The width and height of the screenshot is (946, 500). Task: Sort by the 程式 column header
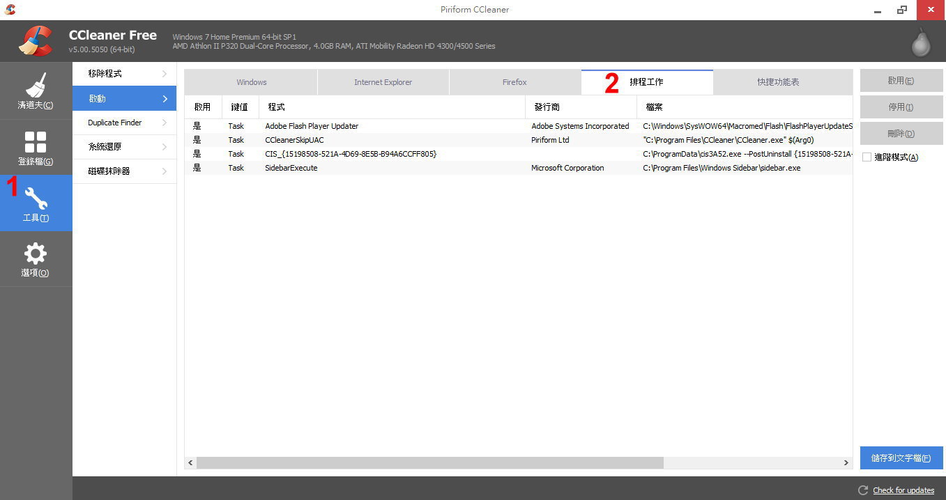coord(392,107)
